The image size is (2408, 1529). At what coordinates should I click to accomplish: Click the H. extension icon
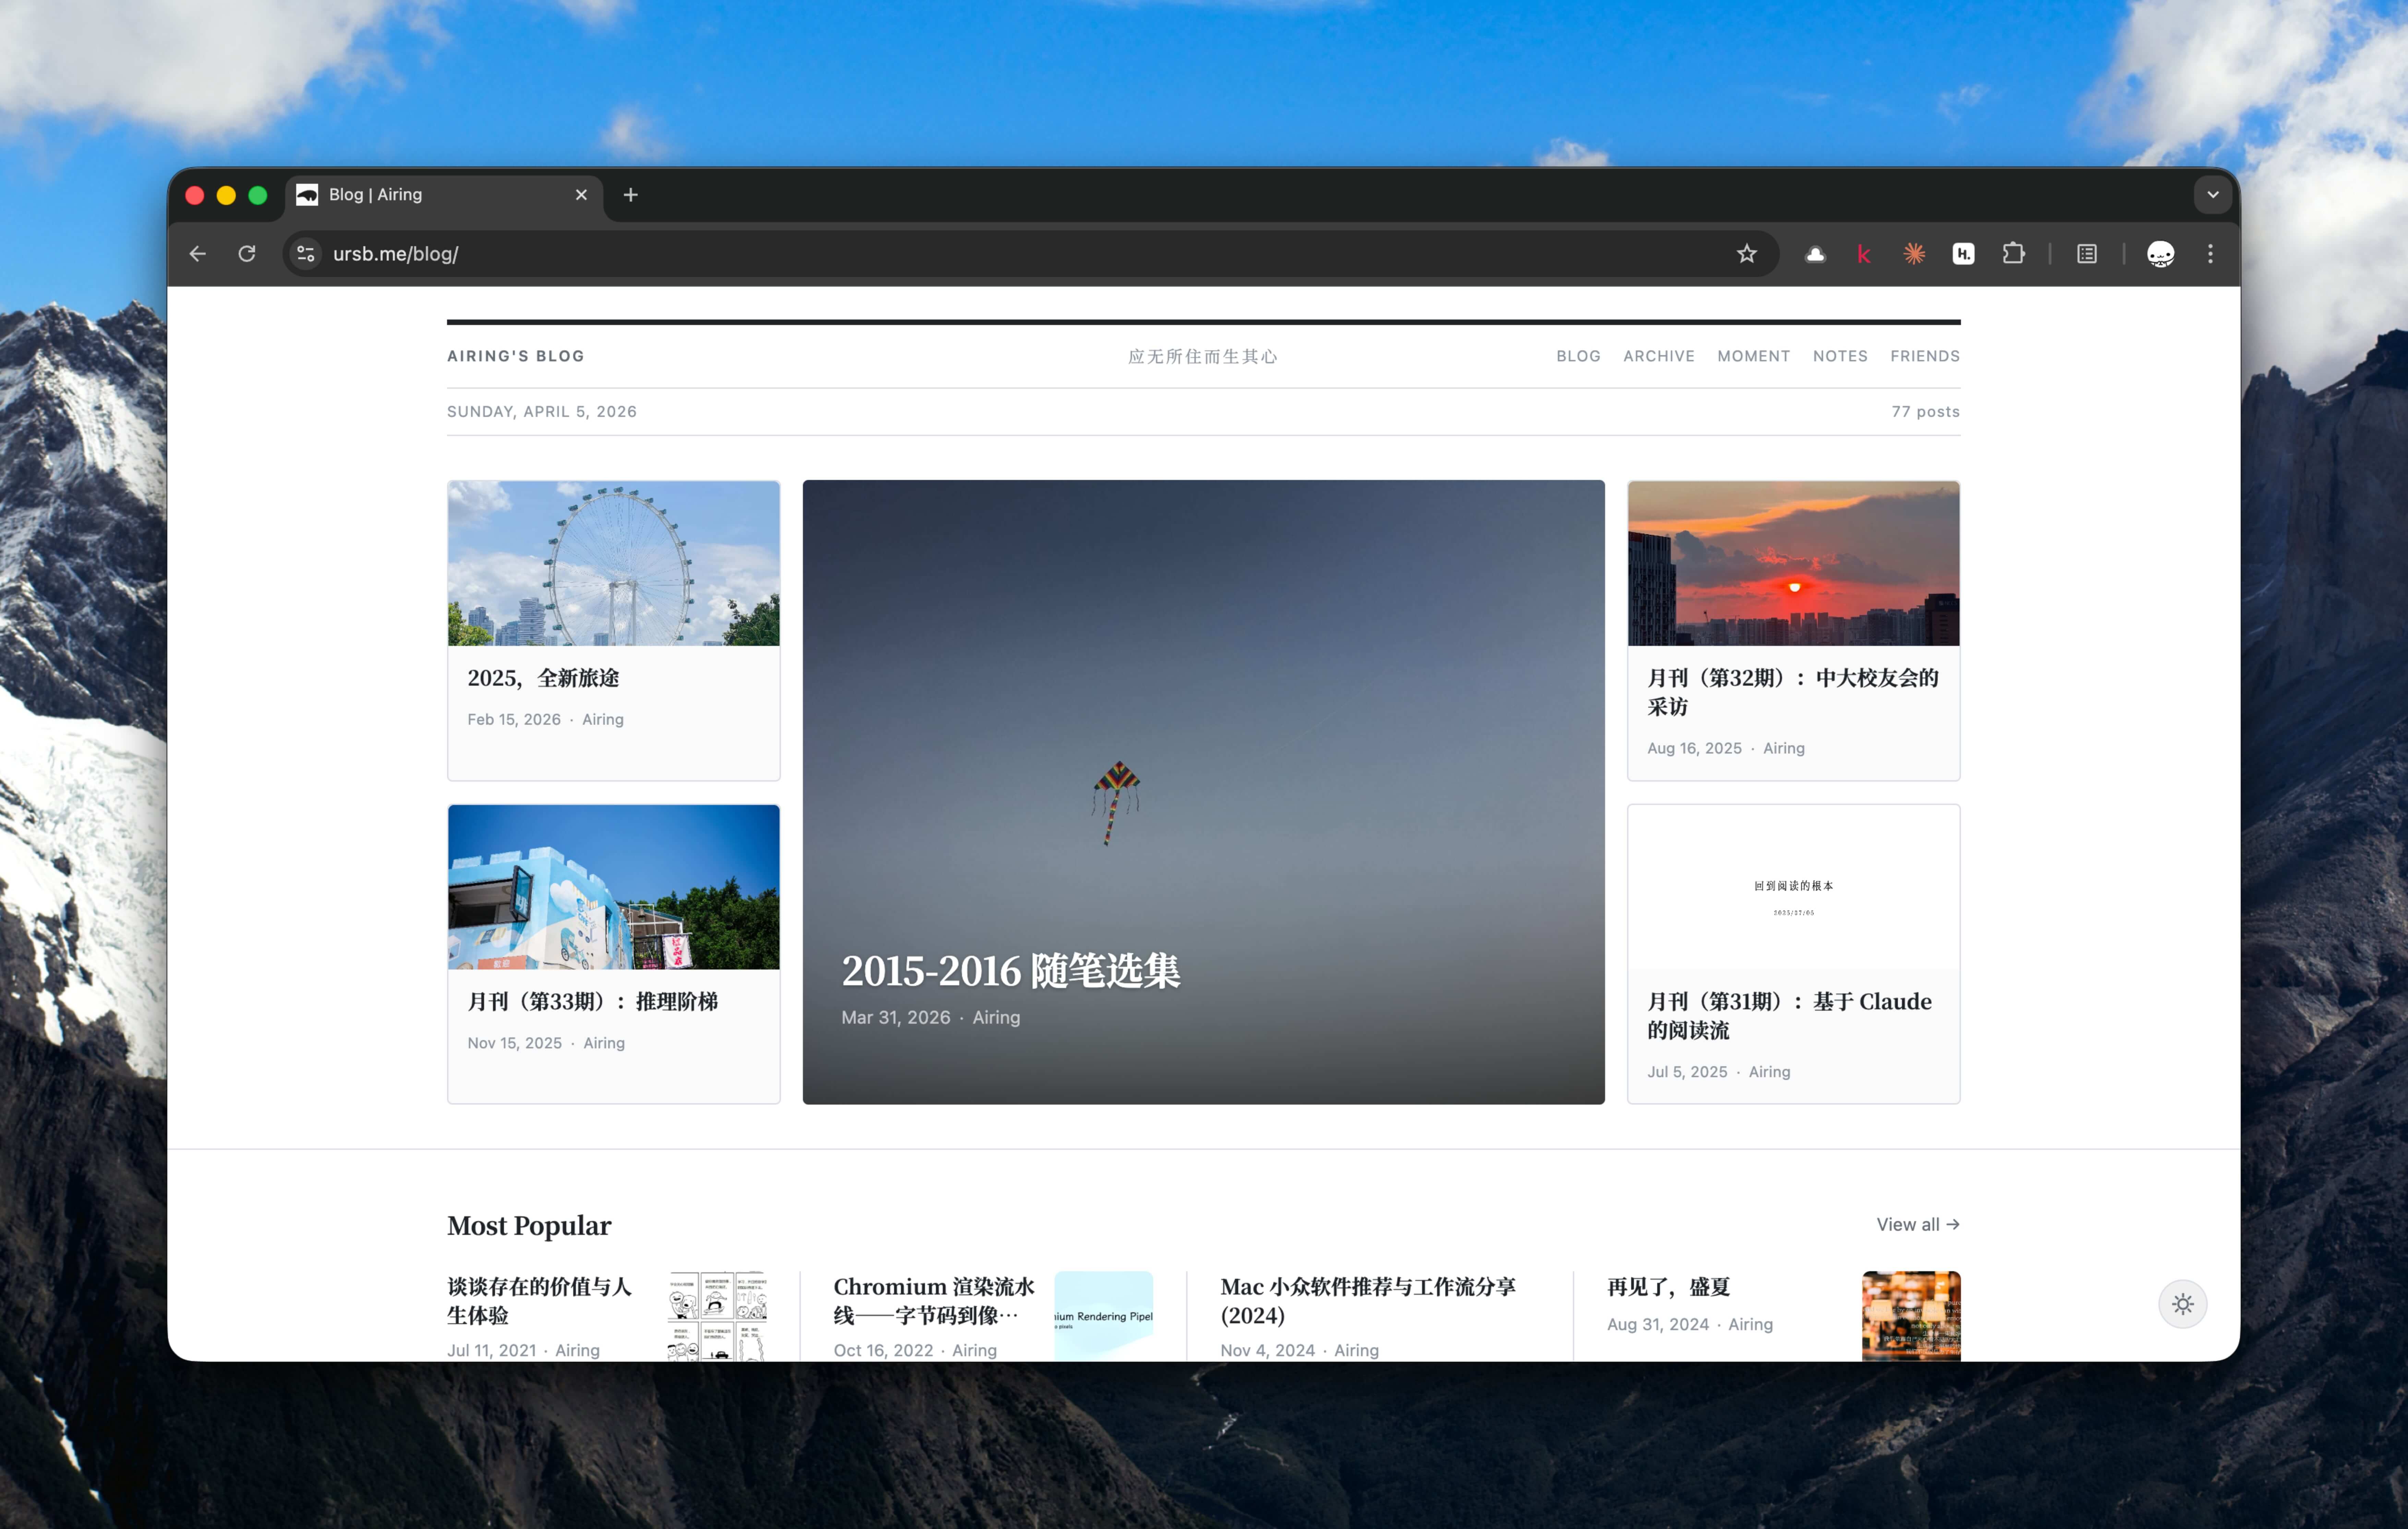(x=1963, y=254)
